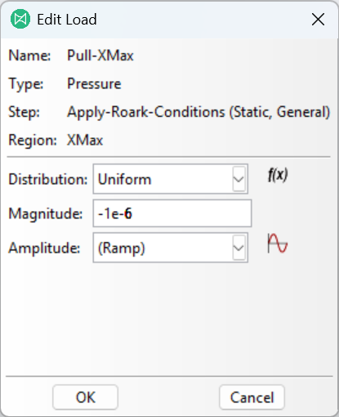Click the Amplitude label
Viewport: 339px width, 417px height.
[44, 248]
